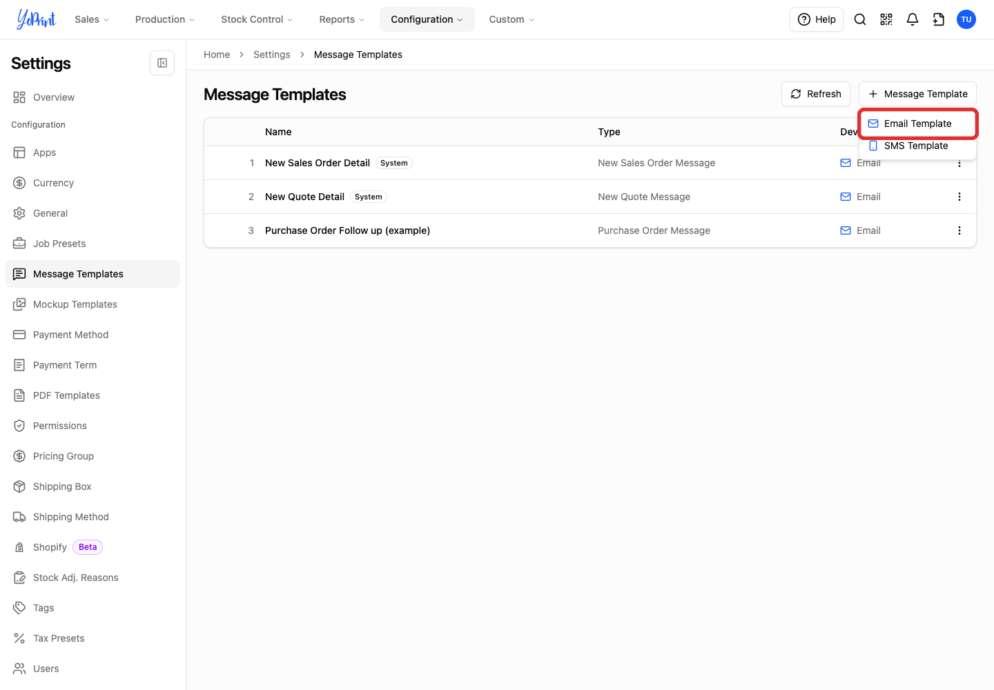The height and width of the screenshot is (690, 994).
Task: Open Permissions settings
Action: 92,426
